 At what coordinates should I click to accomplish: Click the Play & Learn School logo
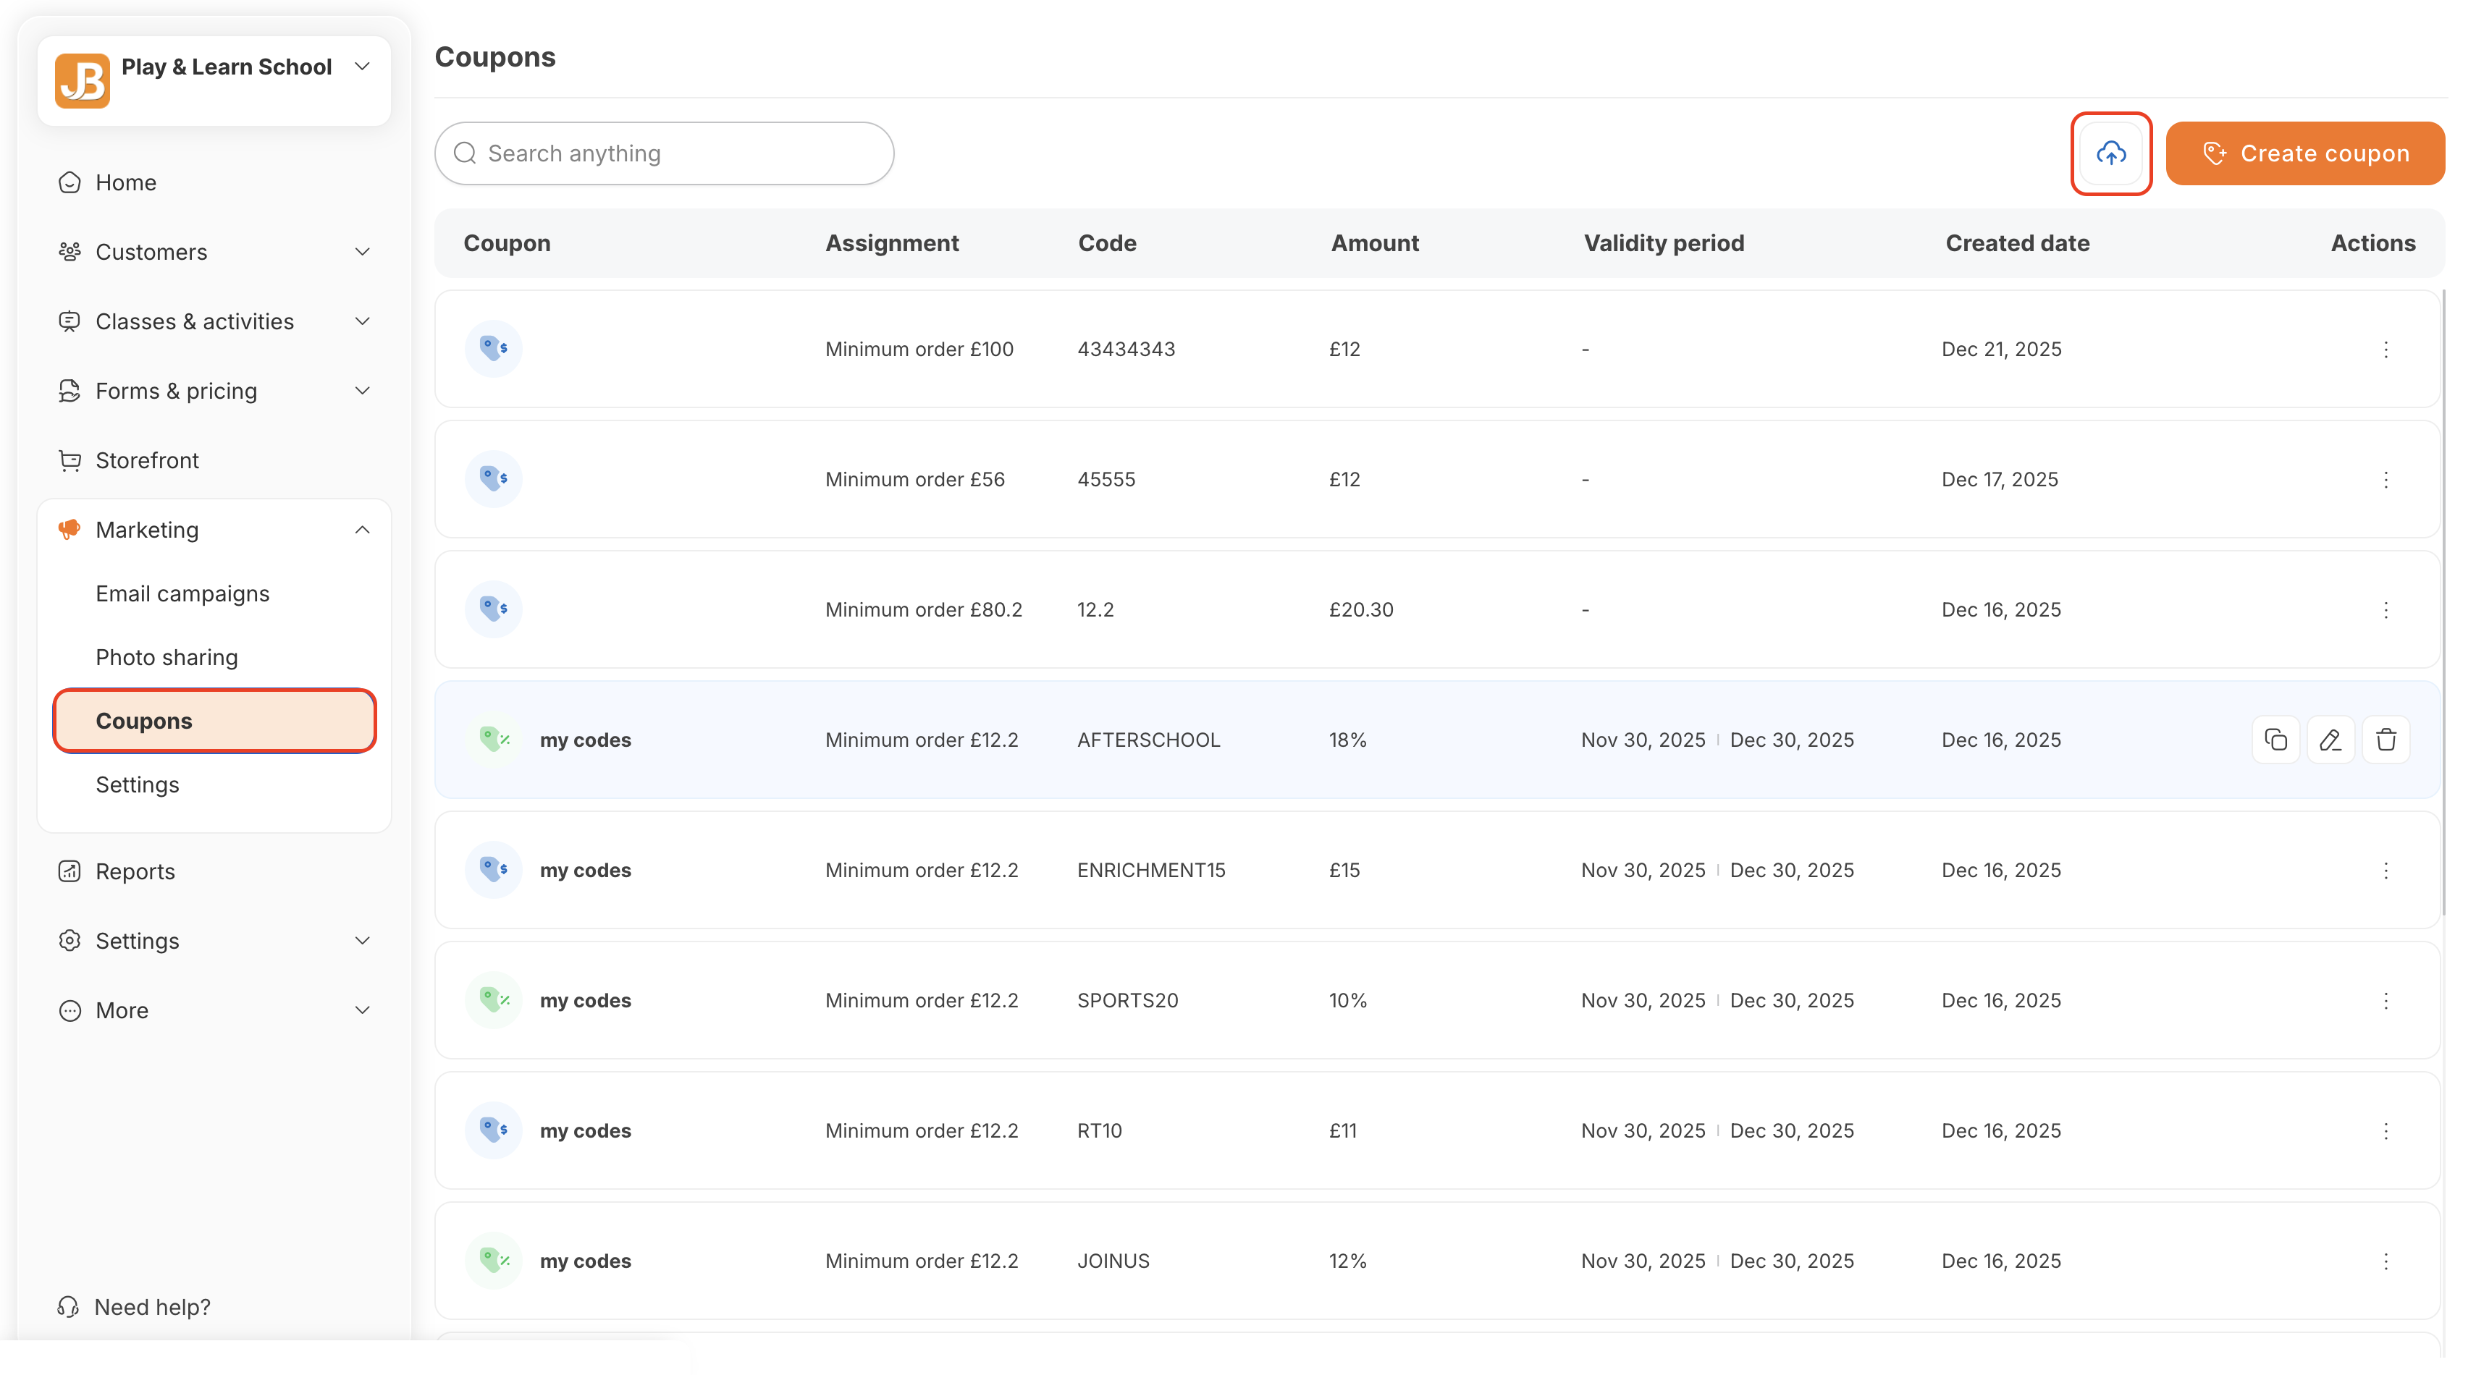83,81
